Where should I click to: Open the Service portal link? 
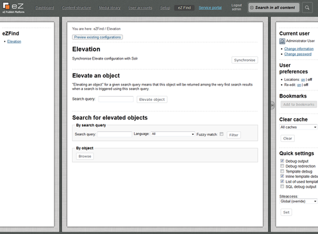coord(210,8)
